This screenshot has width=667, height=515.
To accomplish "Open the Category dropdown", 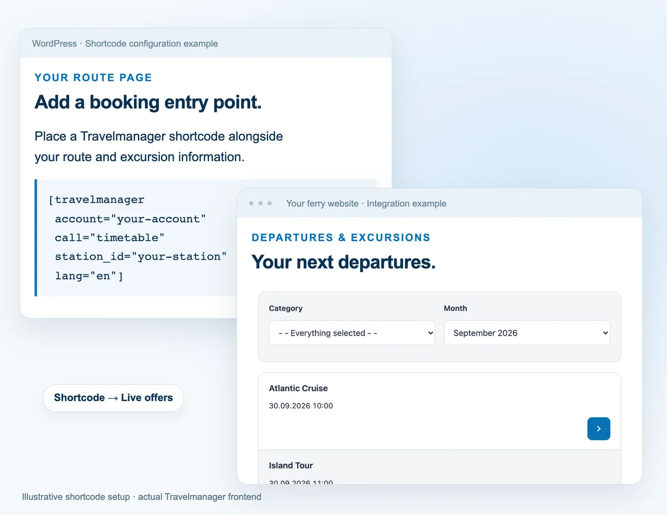I will 352,333.
